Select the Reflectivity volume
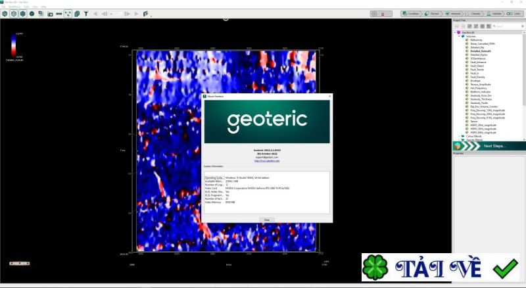This screenshot has height=288, width=526. coord(476,40)
